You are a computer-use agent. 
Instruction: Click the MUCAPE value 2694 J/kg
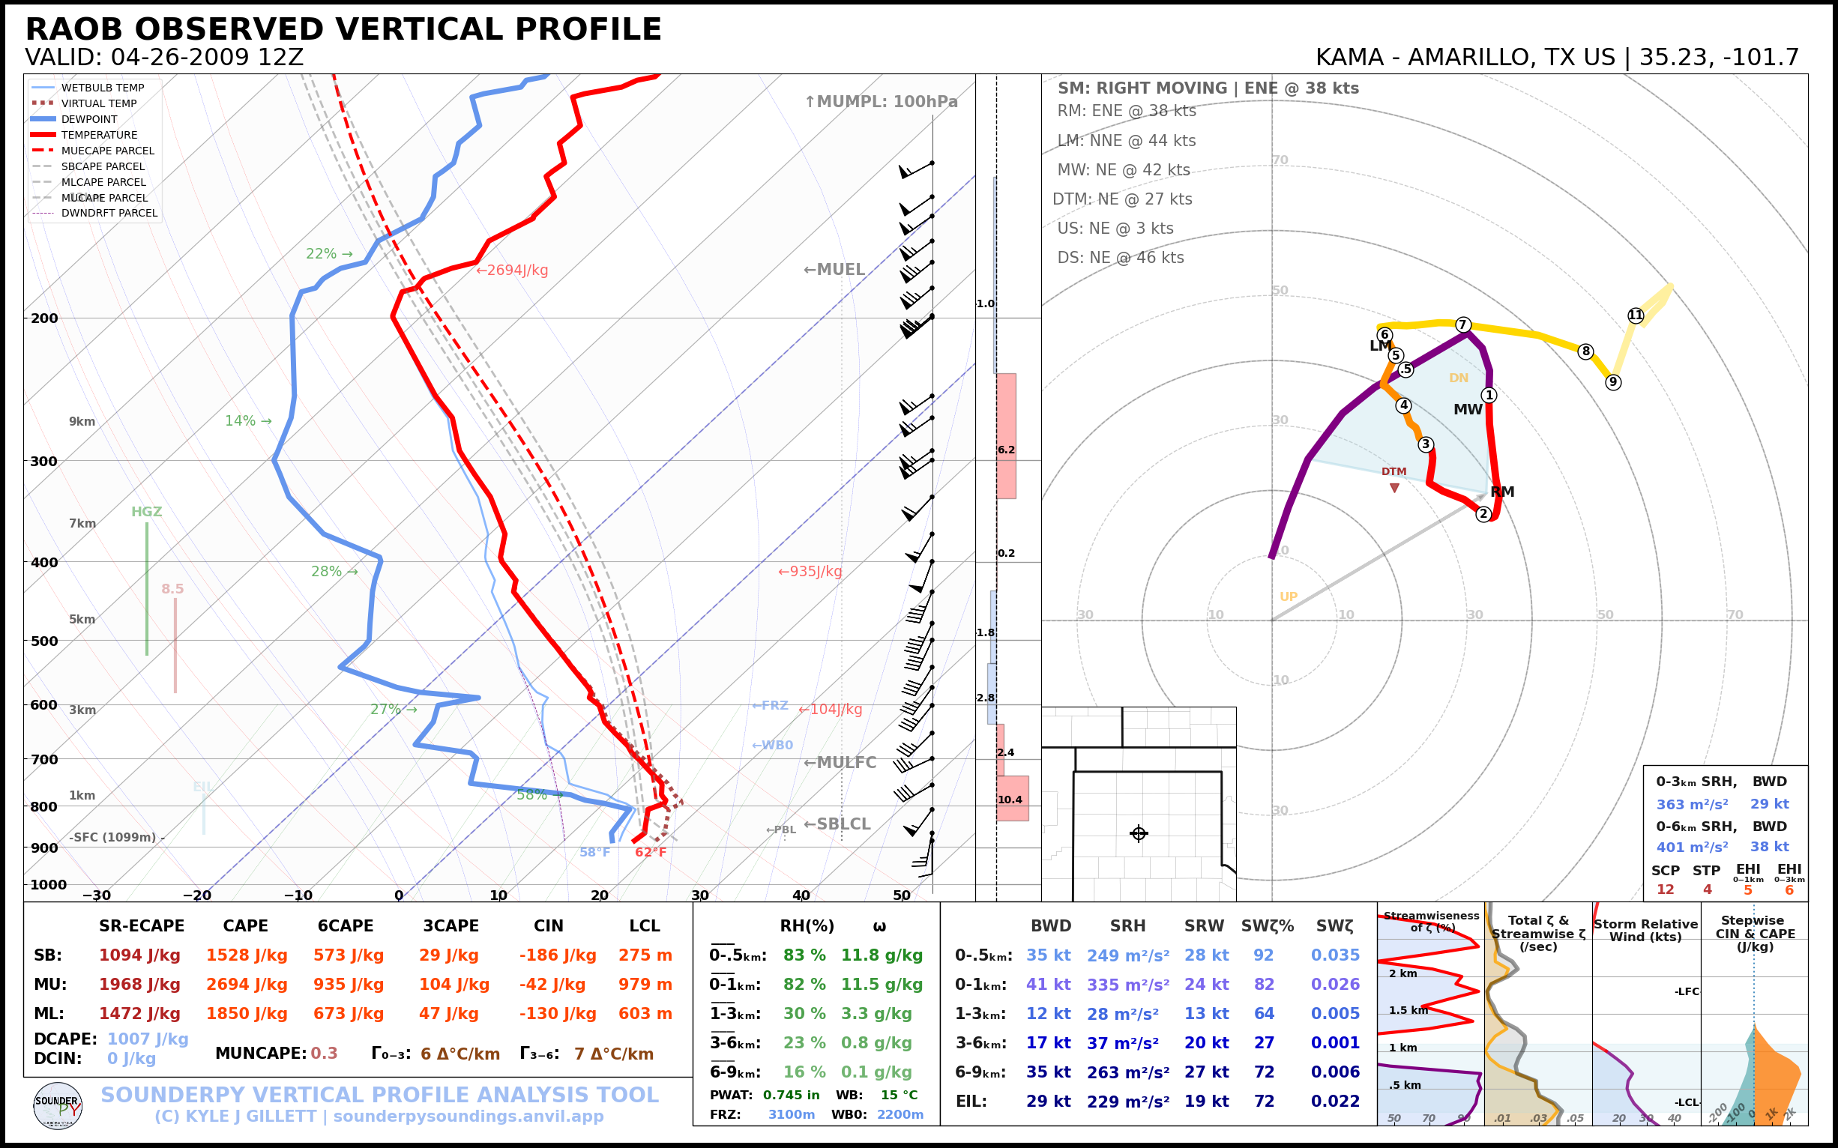tap(246, 985)
